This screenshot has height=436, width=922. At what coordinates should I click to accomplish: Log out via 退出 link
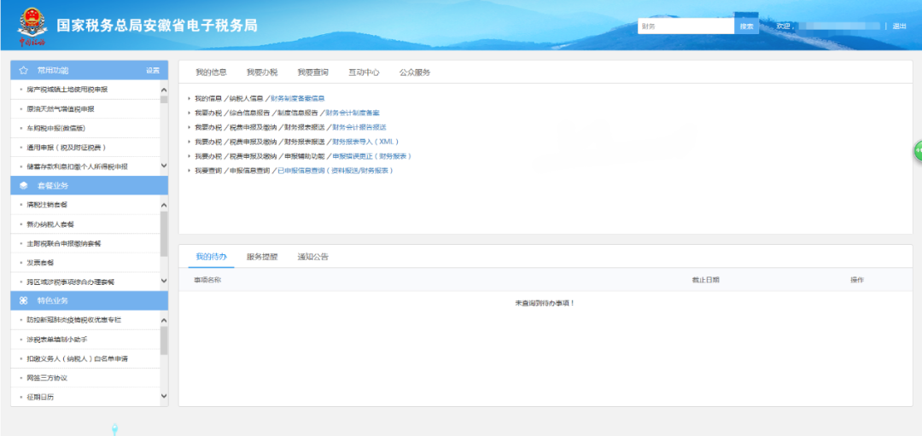(899, 26)
